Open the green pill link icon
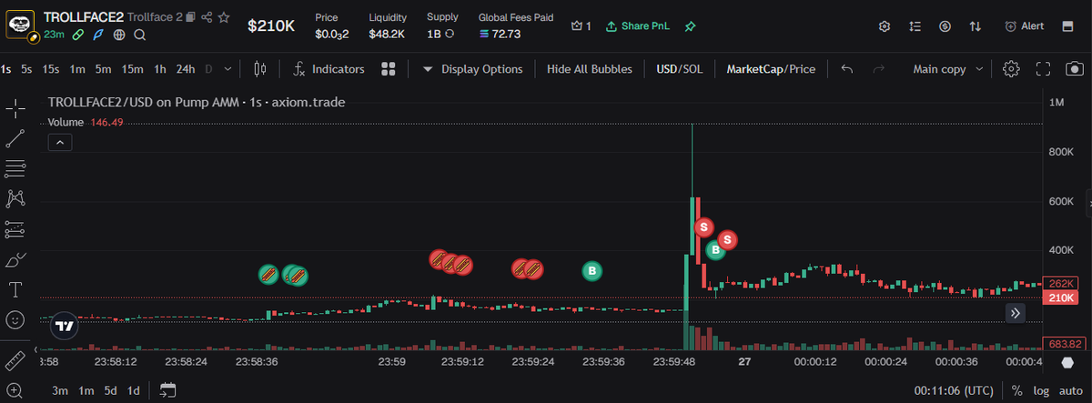 79,35
